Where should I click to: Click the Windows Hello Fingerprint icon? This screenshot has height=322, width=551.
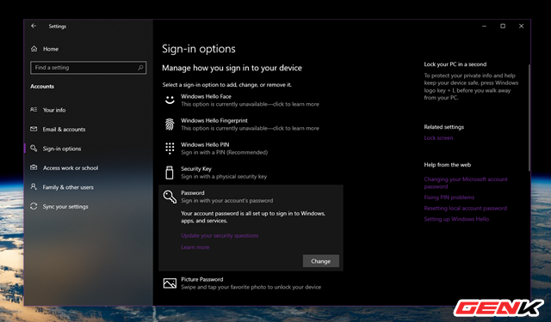[170, 125]
